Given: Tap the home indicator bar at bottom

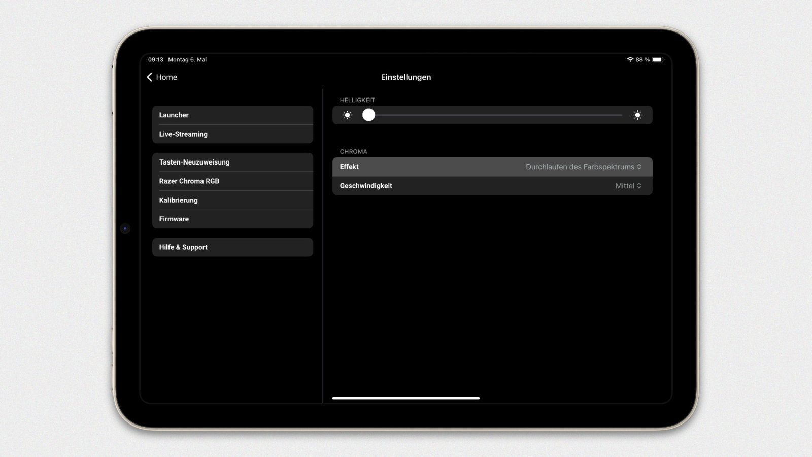Looking at the screenshot, I should pyautogui.click(x=406, y=398).
